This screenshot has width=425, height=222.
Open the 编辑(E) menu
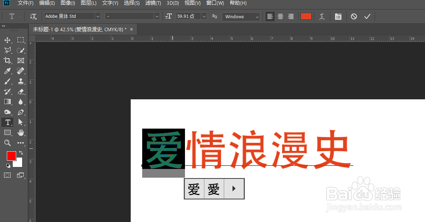coord(47,3)
